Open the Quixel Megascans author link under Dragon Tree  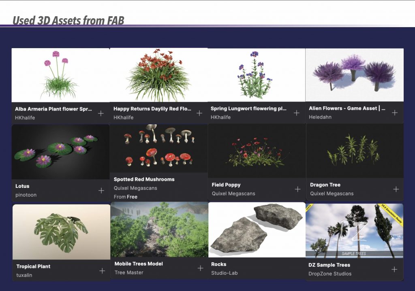click(332, 193)
